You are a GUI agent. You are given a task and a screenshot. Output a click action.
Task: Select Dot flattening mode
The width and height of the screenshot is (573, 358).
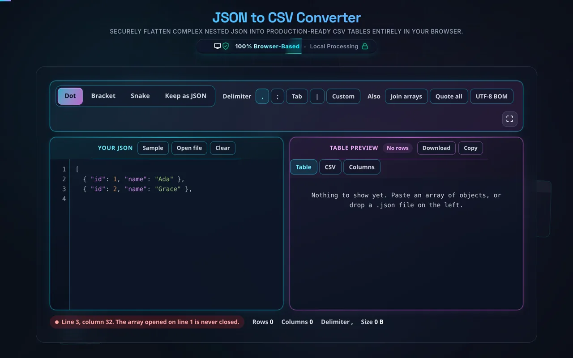pyautogui.click(x=70, y=96)
